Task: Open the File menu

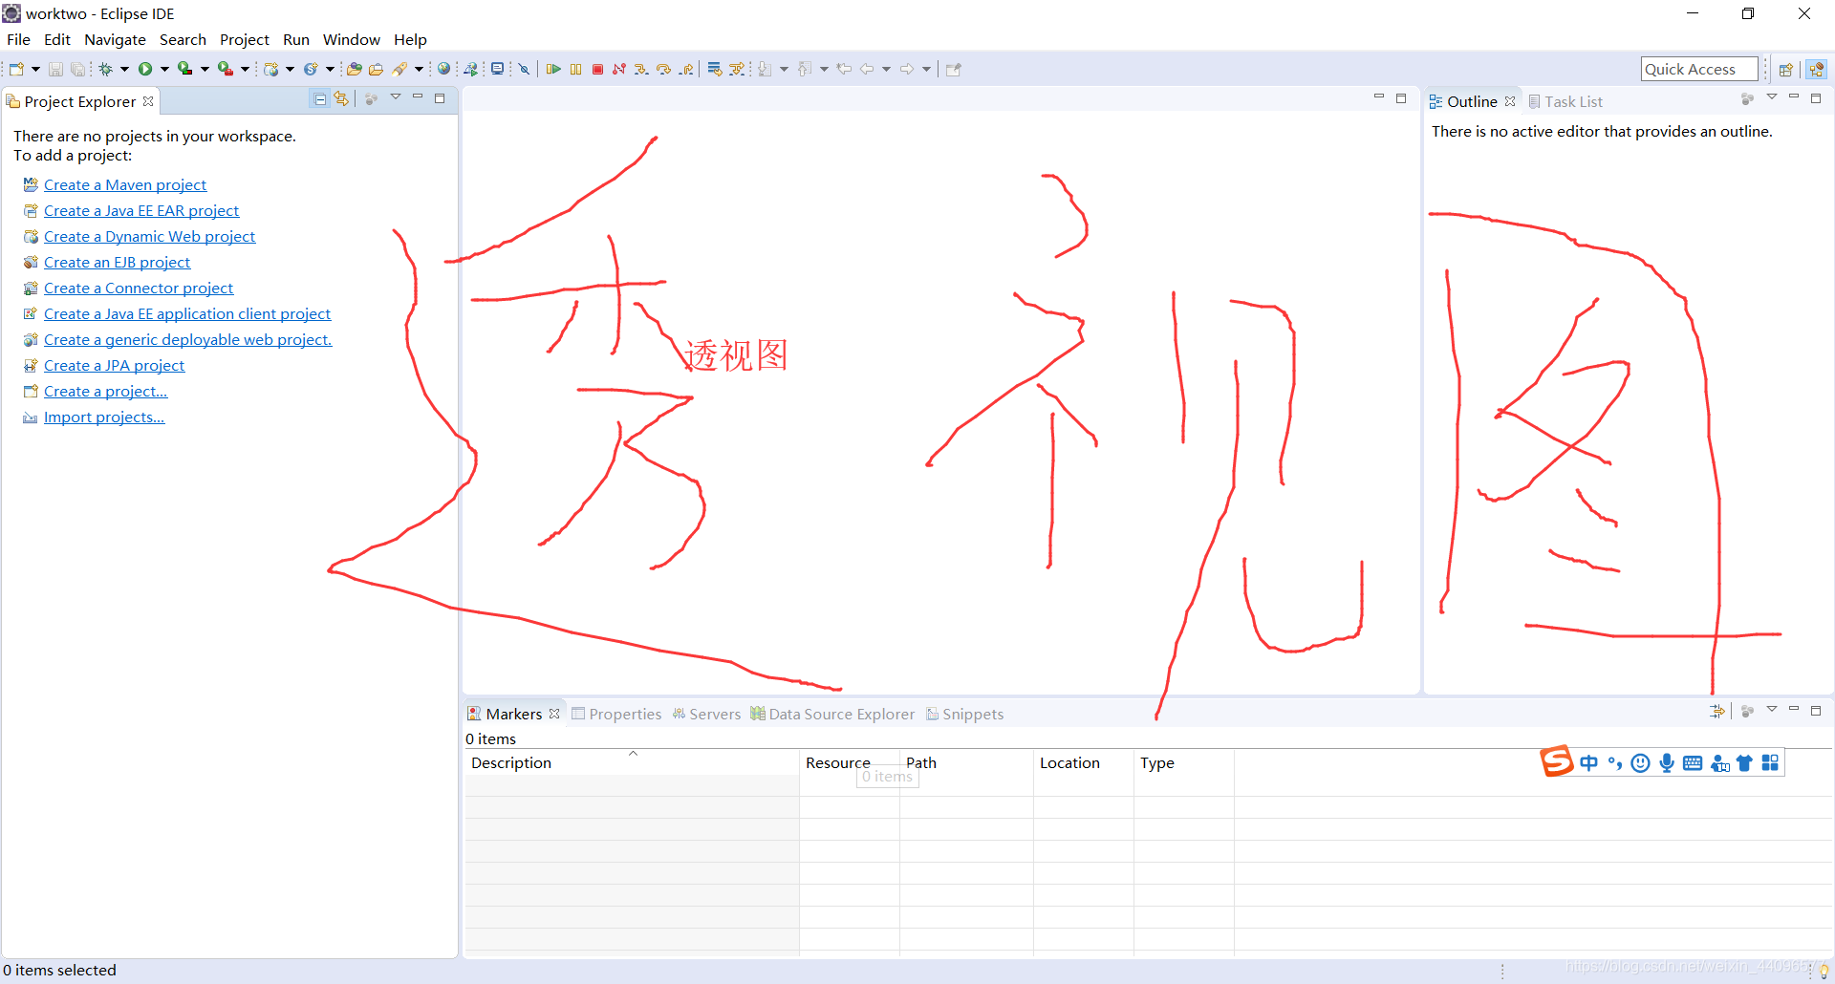Action: 18,39
